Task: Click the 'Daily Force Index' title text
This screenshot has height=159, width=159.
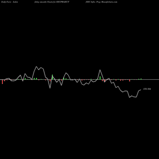Action: [10, 2]
